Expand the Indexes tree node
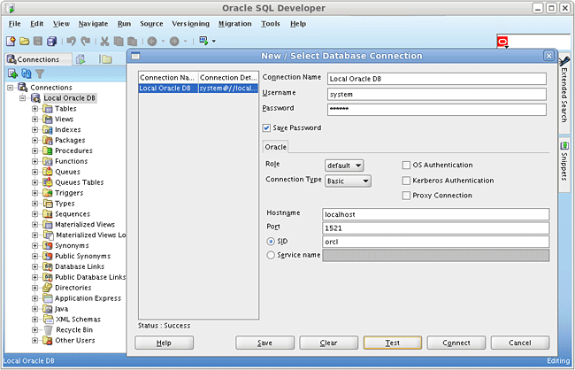The image size is (575, 370). 34,130
